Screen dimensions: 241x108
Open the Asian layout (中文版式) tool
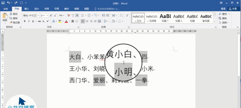(x=114, y=15)
